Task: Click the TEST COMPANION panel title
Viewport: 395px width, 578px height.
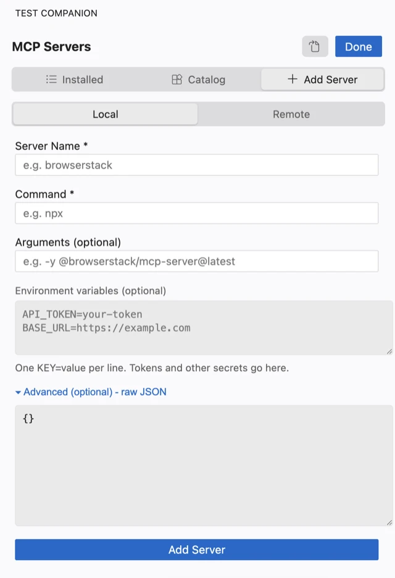Action: [56, 13]
